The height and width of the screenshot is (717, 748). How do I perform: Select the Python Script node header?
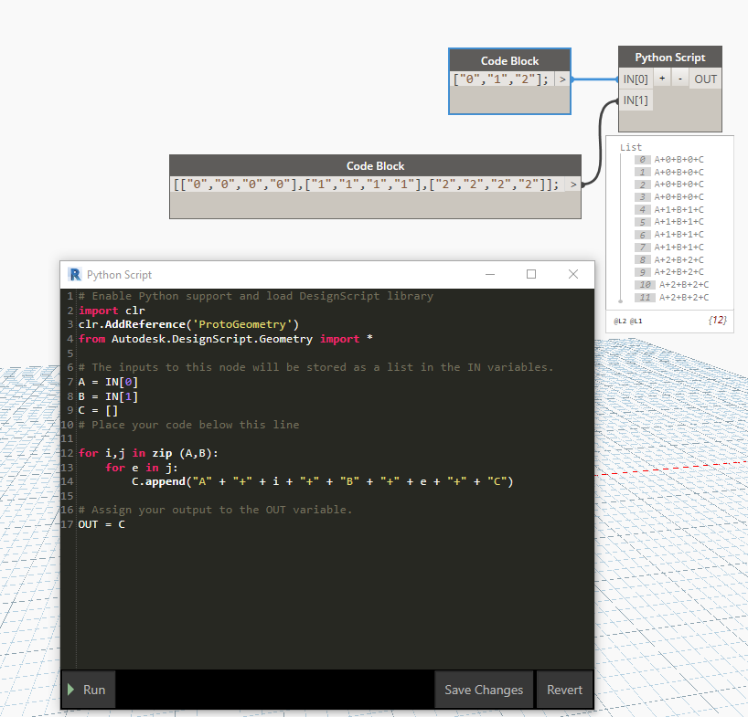(x=669, y=57)
